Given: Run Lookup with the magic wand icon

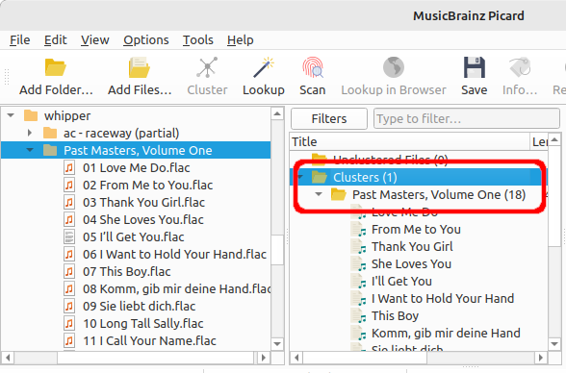Looking at the screenshot, I should (x=264, y=67).
